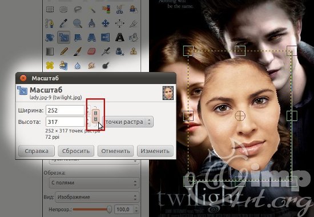Select the Paths tool
This screenshot has height=217, width=314.
click(x=50, y=23)
